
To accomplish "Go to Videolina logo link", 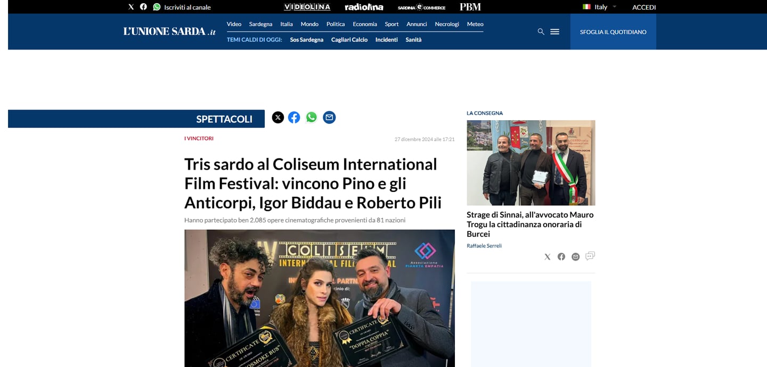I will coord(307,7).
